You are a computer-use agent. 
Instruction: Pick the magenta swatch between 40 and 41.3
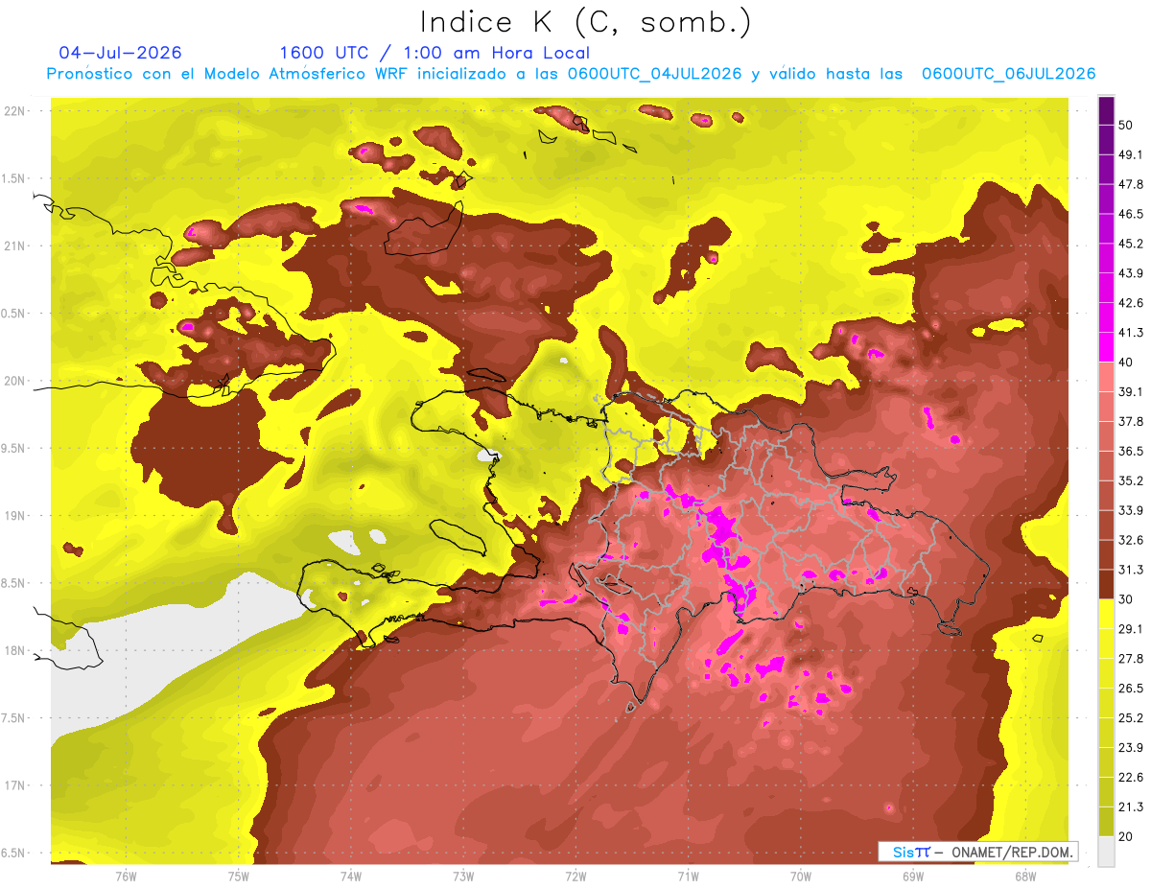1106,347
